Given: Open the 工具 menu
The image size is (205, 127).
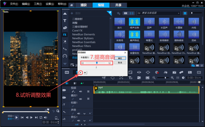Looking at the screenshot, I should tap(38, 4).
